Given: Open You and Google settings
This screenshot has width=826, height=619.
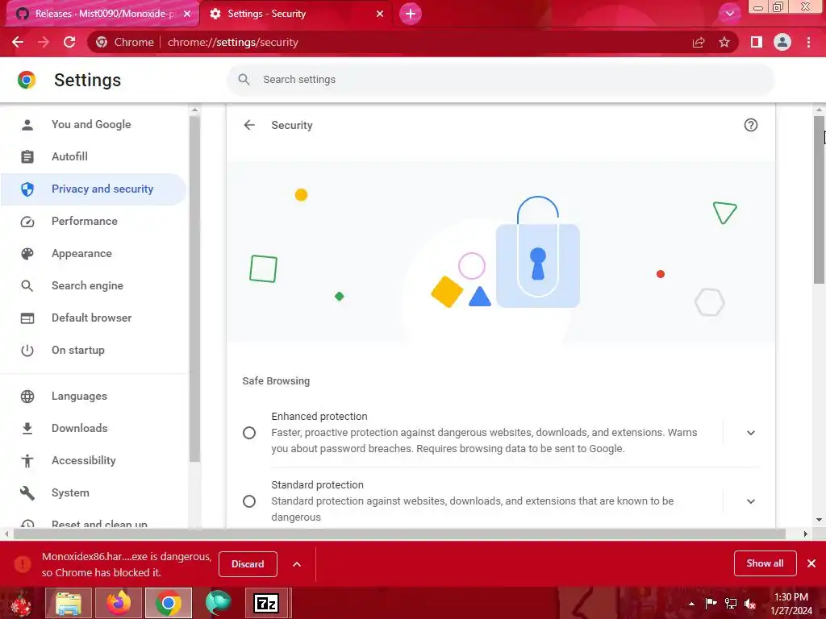Looking at the screenshot, I should coord(91,124).
